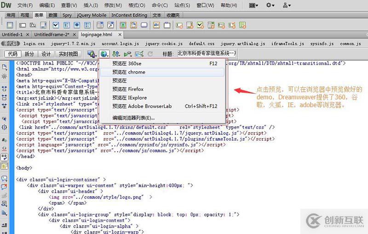Switch to 拆分 (Split) view
Viewport: 368px width, 234px height.
click(x=29, y=54)
